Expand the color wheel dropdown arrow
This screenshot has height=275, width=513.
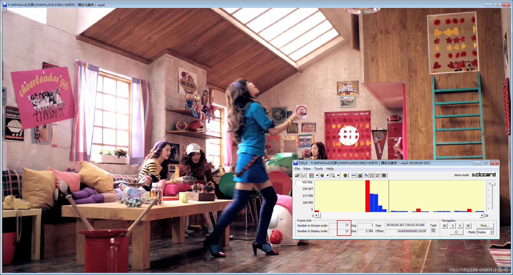[328, 175]
